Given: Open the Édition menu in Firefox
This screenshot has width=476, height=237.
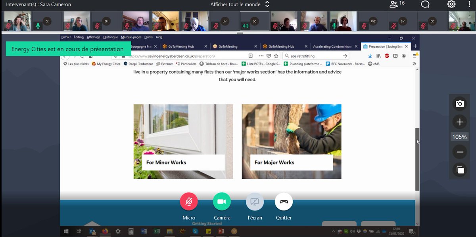Looking at the screenshot, I should point(79,37).
